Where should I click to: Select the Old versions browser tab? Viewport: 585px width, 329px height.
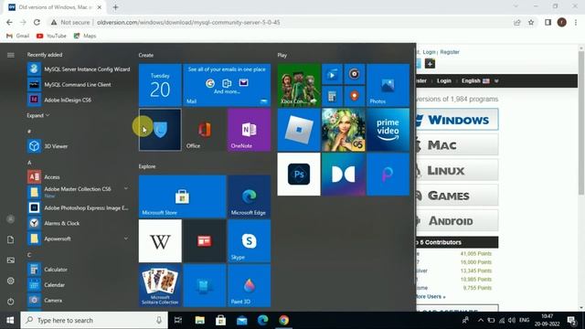pyautogui.click(x=55, y=7)
